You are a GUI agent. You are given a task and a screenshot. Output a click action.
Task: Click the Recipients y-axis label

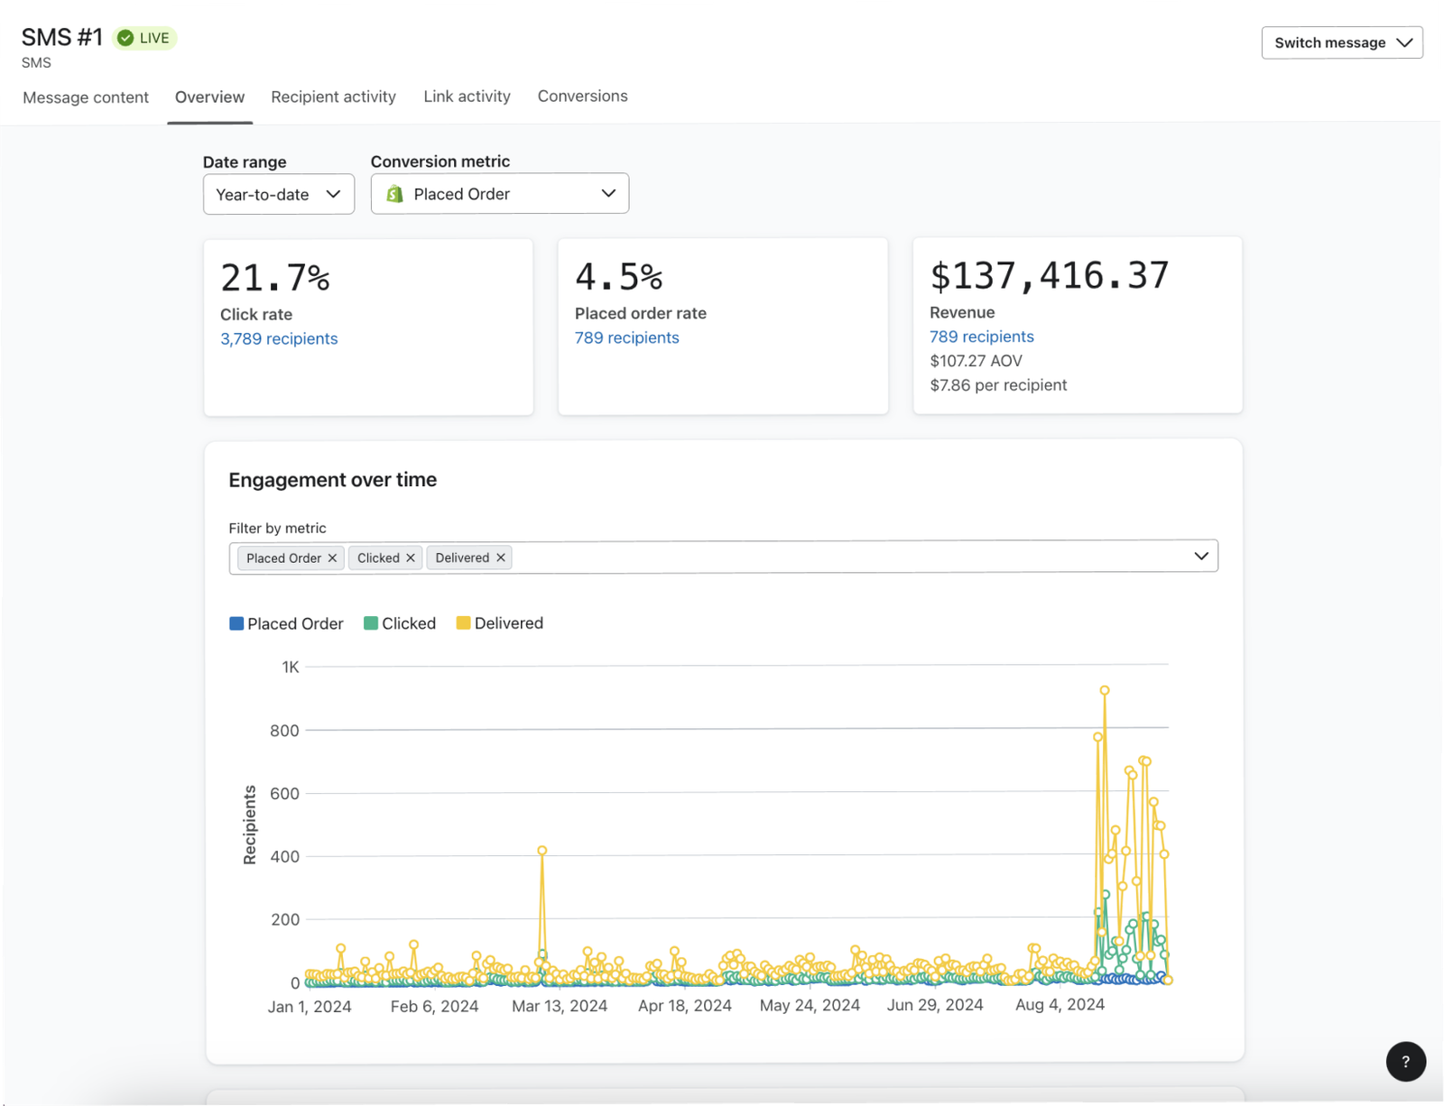pyautogui.click(x=250, y=825)
